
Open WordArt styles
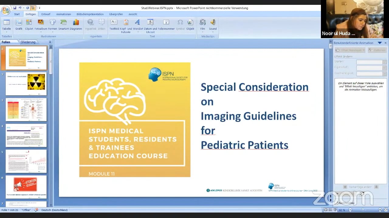138,25
